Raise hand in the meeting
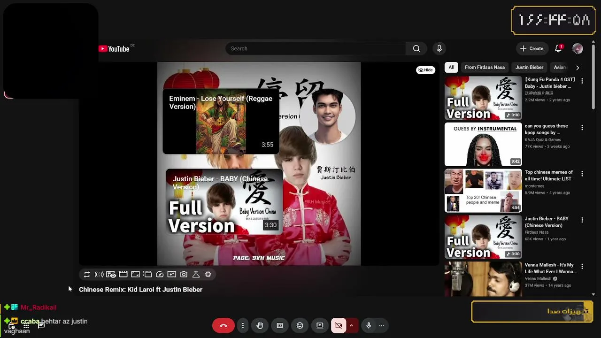 click(x=260, y=325)
